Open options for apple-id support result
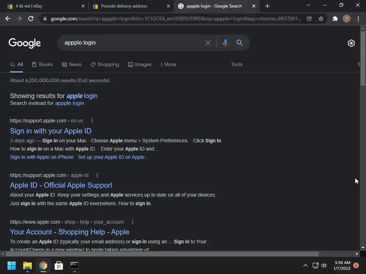366x274 pixels. tap(97, 175)
